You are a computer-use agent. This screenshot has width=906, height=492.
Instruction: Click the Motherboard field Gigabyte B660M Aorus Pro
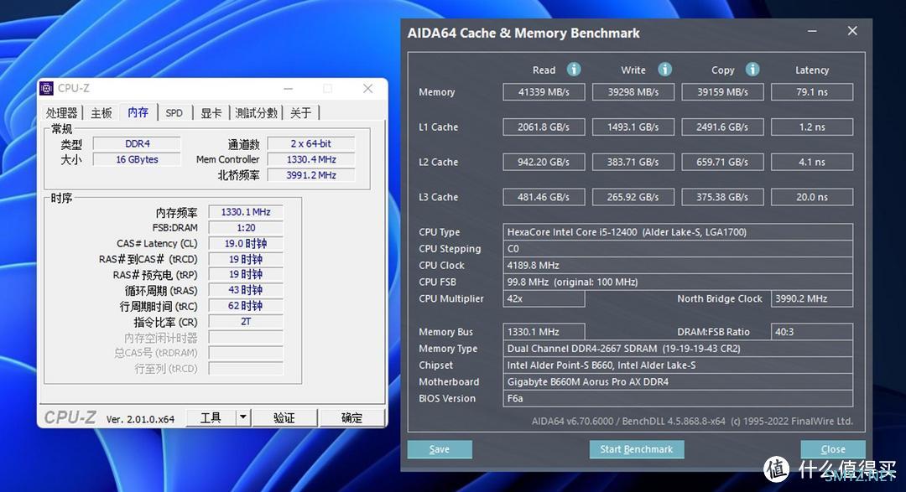point(678,381)
